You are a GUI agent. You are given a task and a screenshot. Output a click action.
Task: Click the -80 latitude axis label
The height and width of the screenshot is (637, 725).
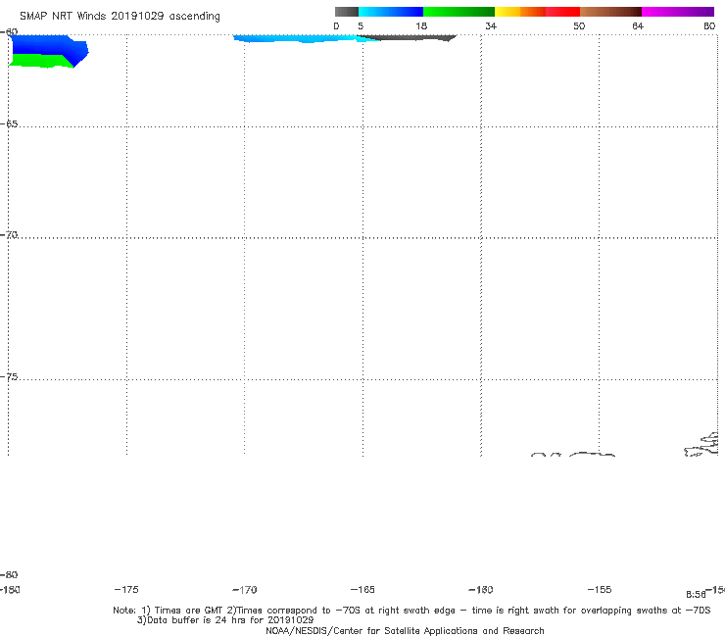[x=9, y=575]
